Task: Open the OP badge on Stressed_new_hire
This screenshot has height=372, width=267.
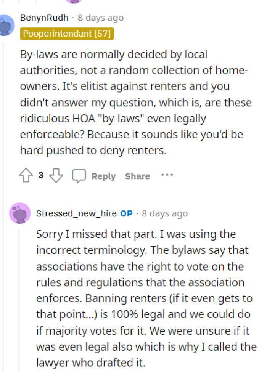Action: pos(125,213)
